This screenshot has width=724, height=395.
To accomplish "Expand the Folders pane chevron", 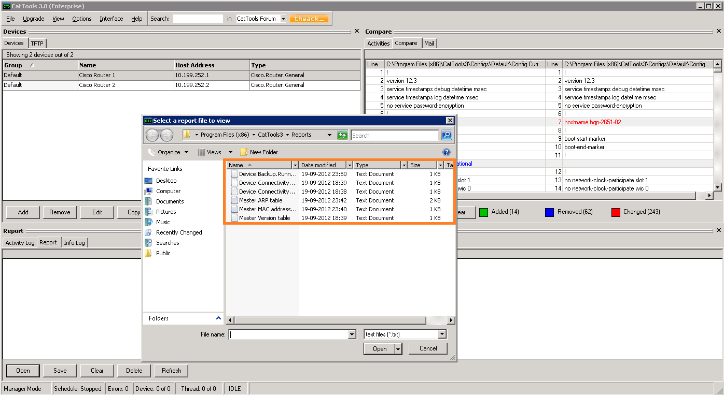I will pyautogui.click(x=218, y=318).
